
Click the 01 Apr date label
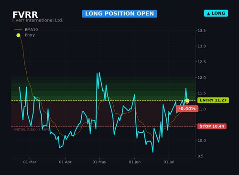pyautogui.click(x=65, y=162)
